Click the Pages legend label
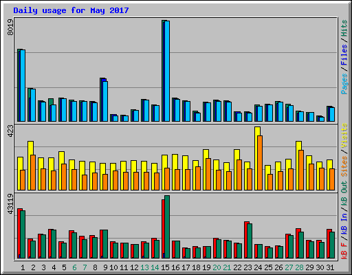Image resolution: width=352 pixels, height=275 pixels. tap(344, 84)
